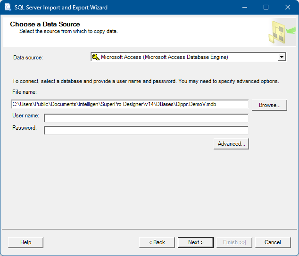Viewport: 299px width, 256px height.
Task: Cancel the wizard
Action: pos(273,242)
